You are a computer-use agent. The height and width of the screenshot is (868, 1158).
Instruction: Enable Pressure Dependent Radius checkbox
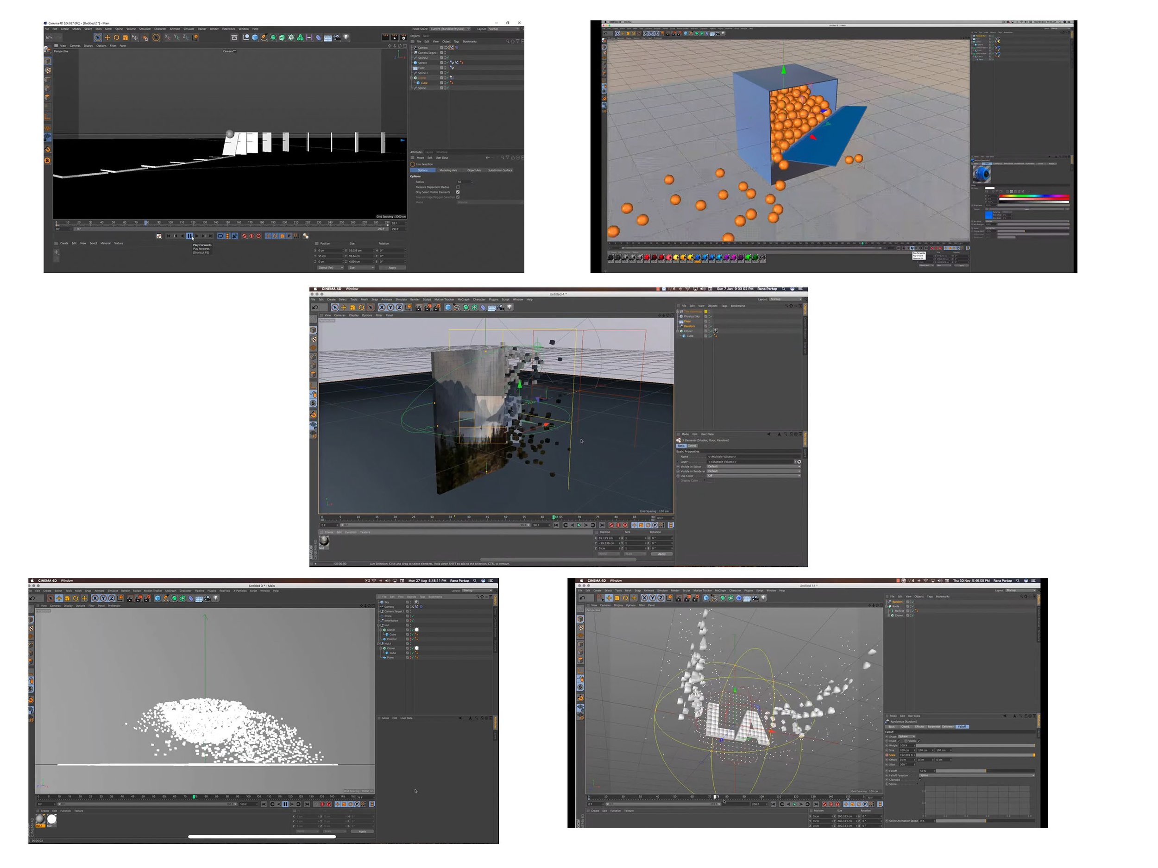point(458,187)
